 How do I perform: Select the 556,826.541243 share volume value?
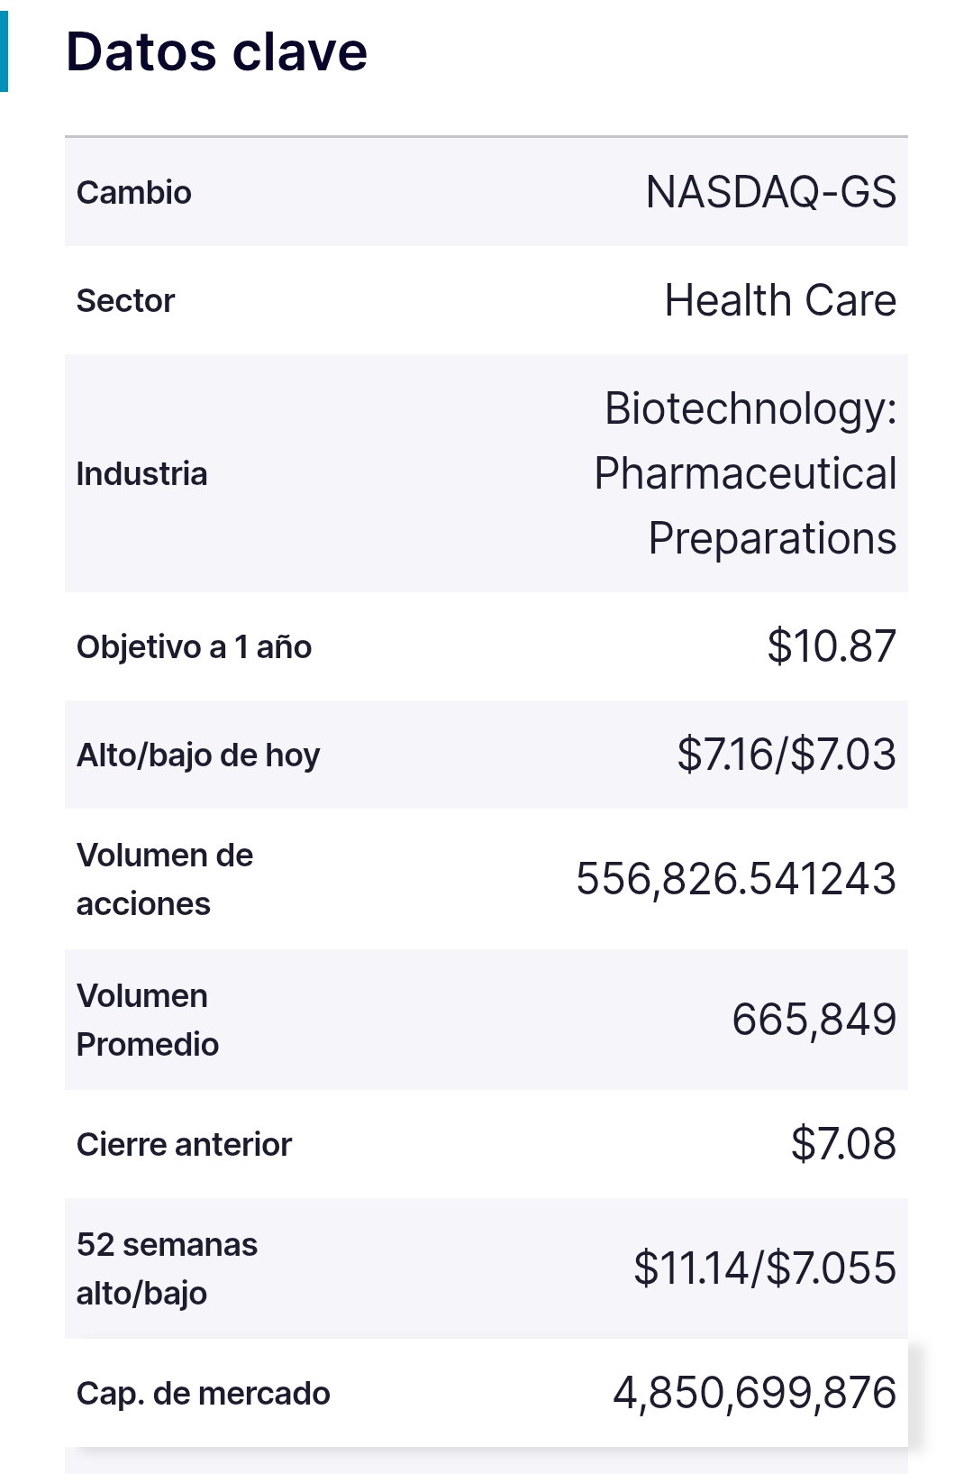coord(736,879)
